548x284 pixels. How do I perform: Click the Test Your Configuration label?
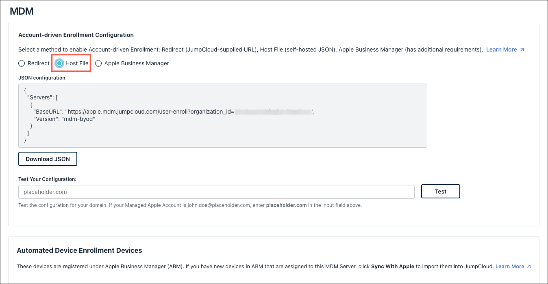(x=48, y=179)
